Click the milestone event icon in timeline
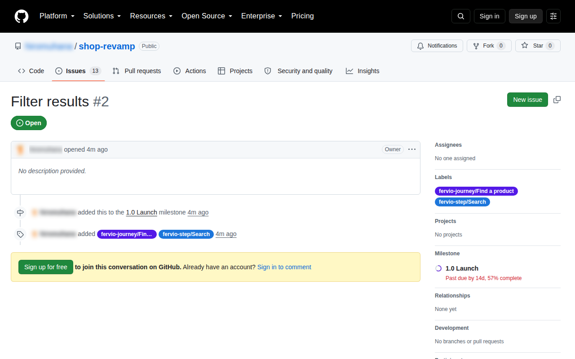Image resolution: width=575 pixels, height=359 pixels. point(20,212)
